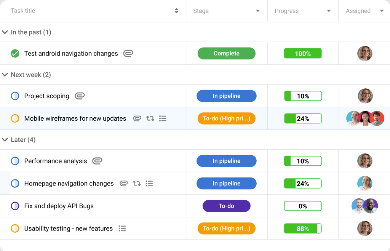Open the Stage column dropdown arrow
The width and height of the screenshot is (390, 251).
[x=258, y=11]
